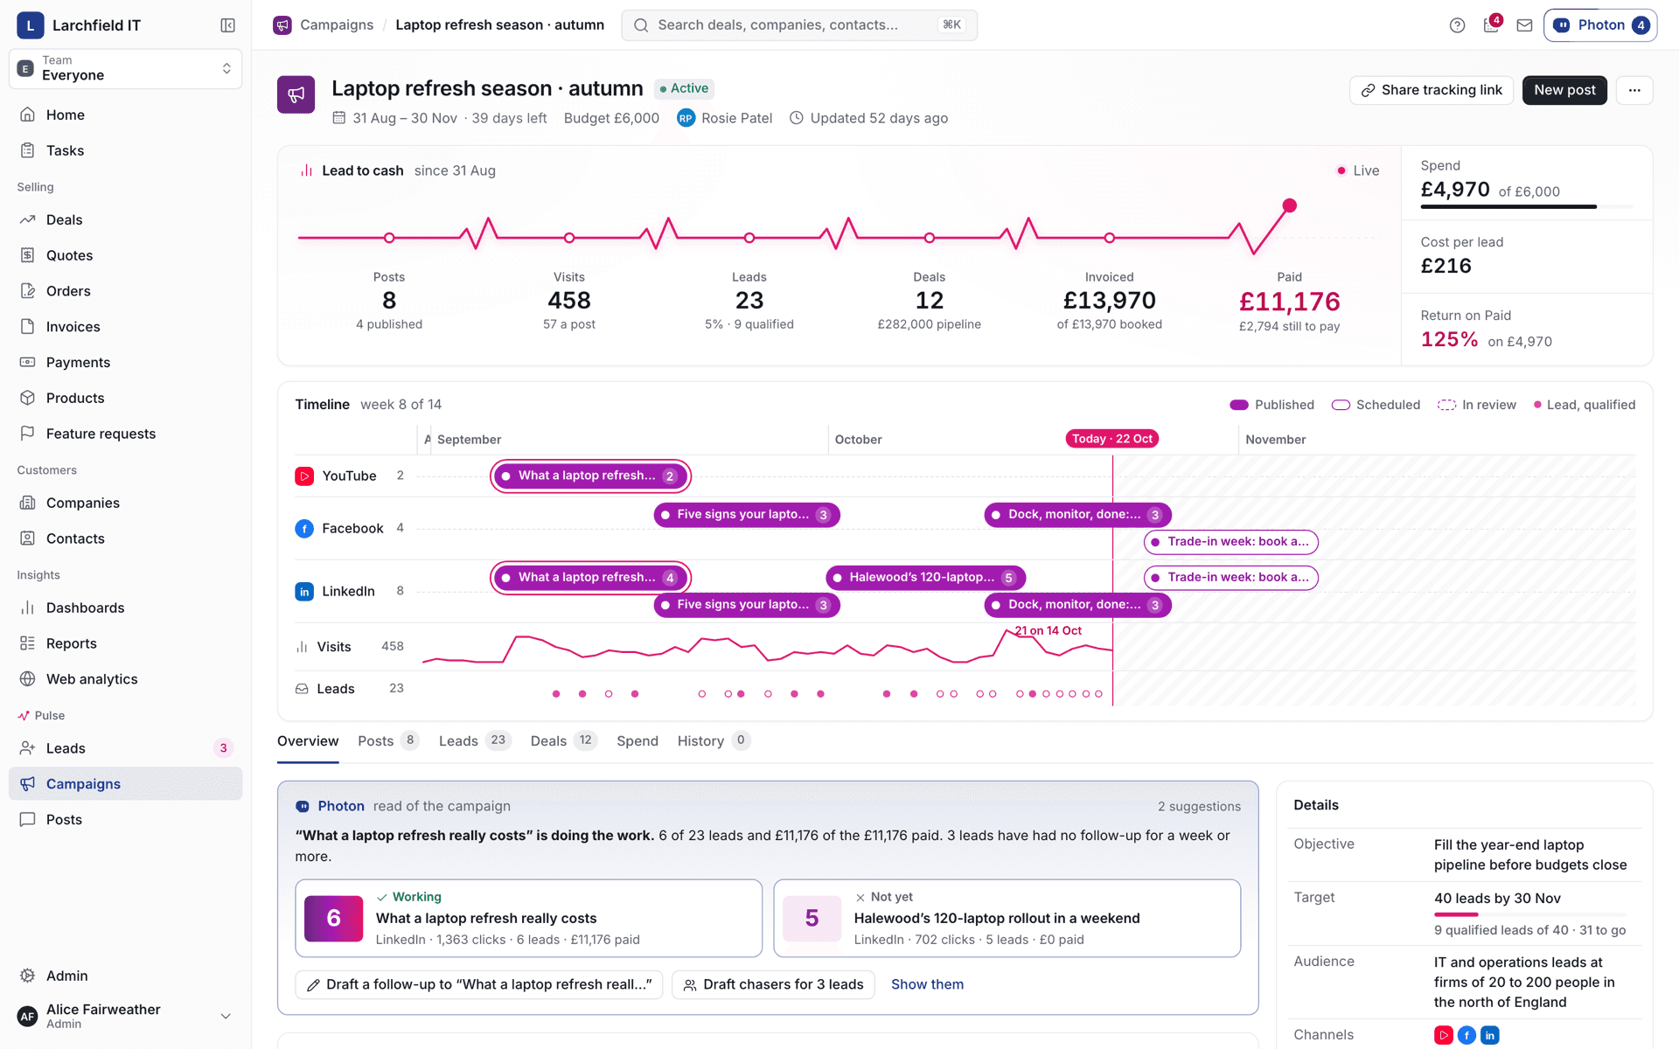Click the LinkedIn channel icon in Details
Image resolution: width=1679 pixels, height=1049 pixels.
[x=1490, y=1035]
